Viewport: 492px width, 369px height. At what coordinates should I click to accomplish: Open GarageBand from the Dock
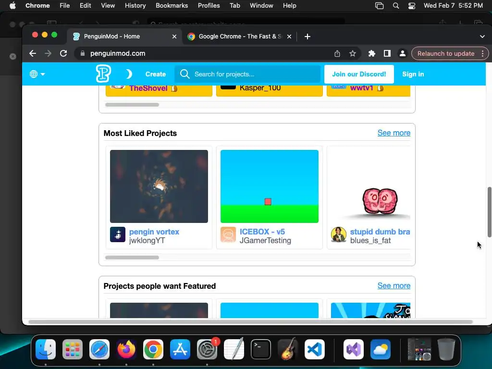tap(288, 349)
